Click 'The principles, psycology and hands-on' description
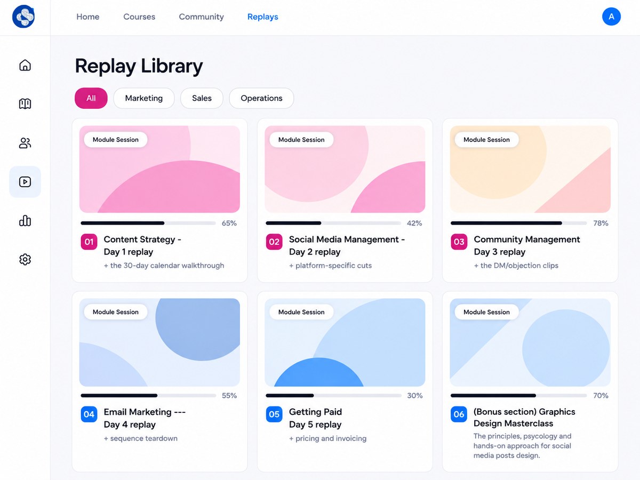The width and height of the screenshot is (640, 480). click(x=523, y=446)
